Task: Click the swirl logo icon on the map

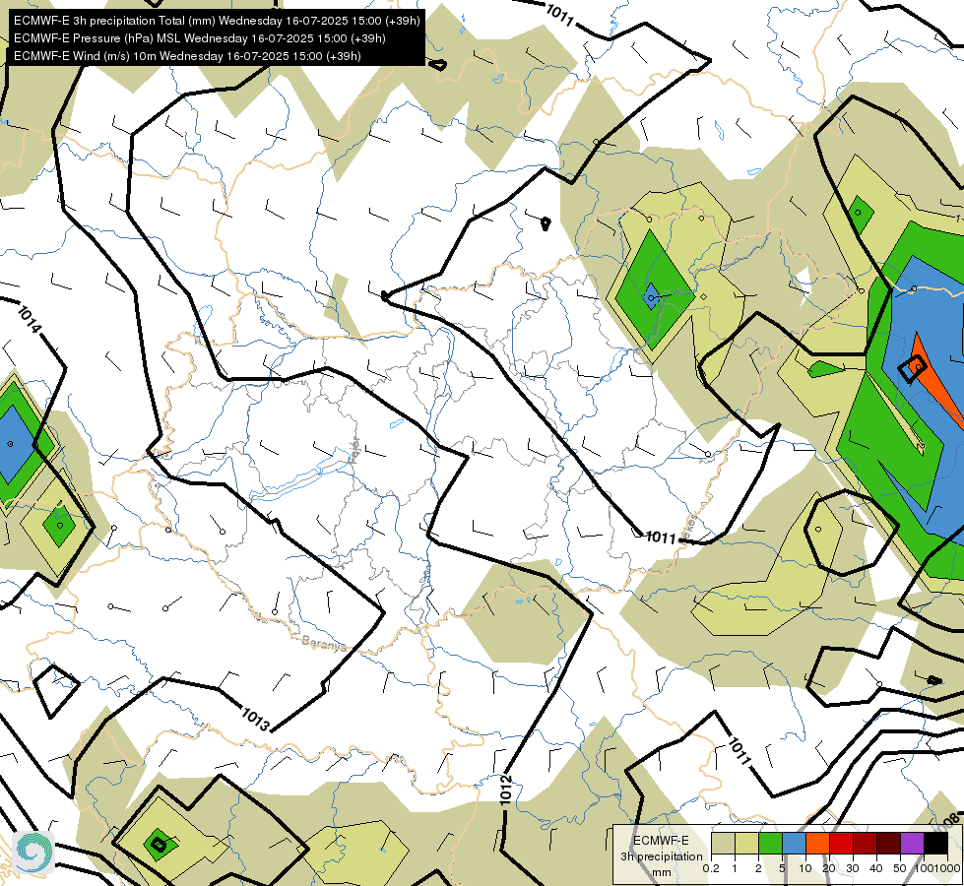Action: pos(33,853)
